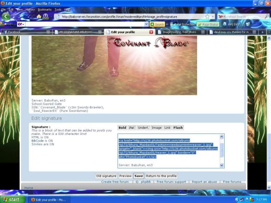Click signature textarea scroll down arrow
Viewport: 271px width, 203px height.
point(222,165)
